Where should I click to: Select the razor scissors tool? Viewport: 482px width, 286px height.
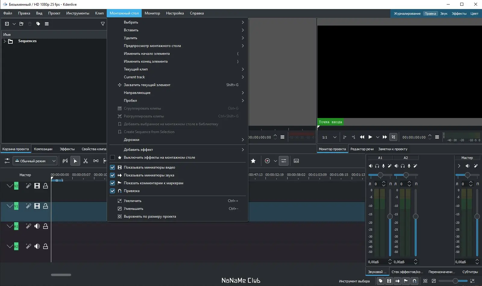click(86, 161)
